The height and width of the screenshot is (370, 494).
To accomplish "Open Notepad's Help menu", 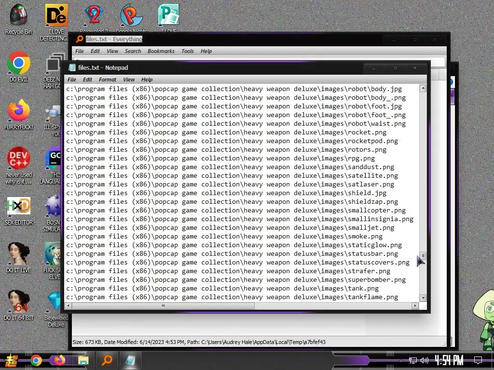I will [x=147, y=79].
